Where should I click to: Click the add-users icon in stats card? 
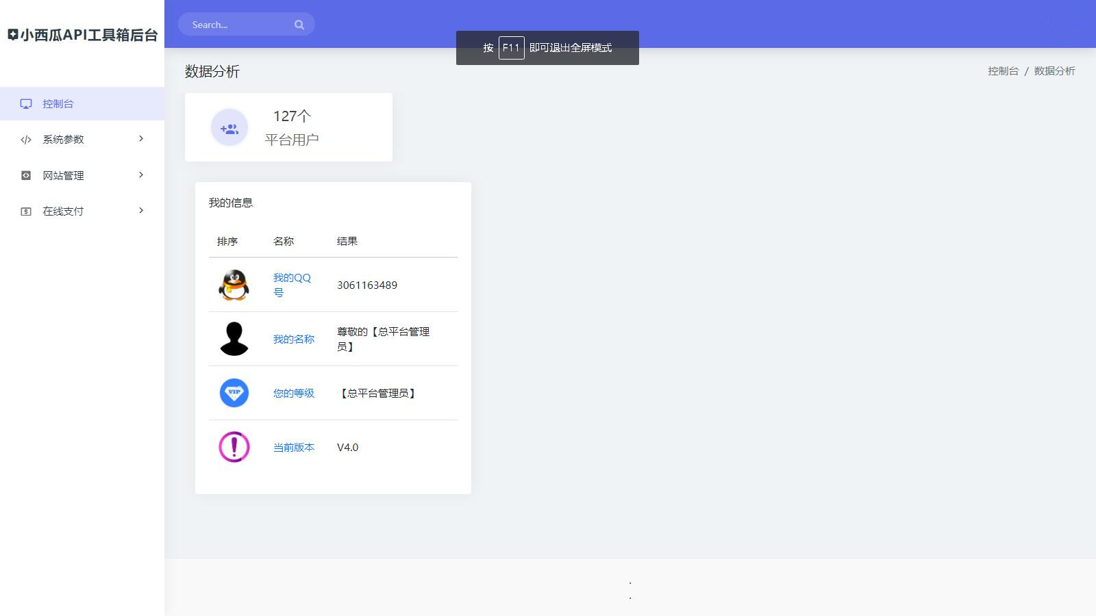coord(229,128)
